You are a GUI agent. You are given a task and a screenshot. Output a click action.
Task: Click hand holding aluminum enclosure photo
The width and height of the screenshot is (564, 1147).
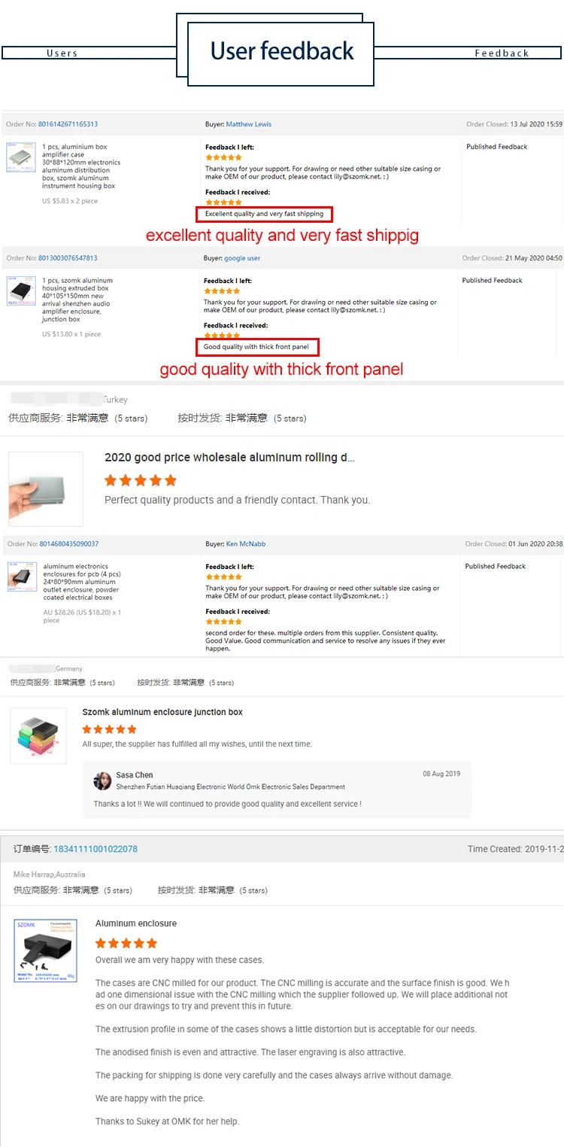point(46,488)
